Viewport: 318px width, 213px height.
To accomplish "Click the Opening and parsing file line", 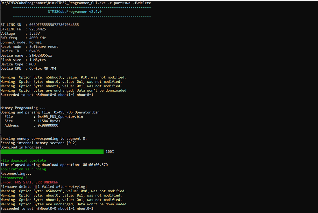I will pos(50,112).
